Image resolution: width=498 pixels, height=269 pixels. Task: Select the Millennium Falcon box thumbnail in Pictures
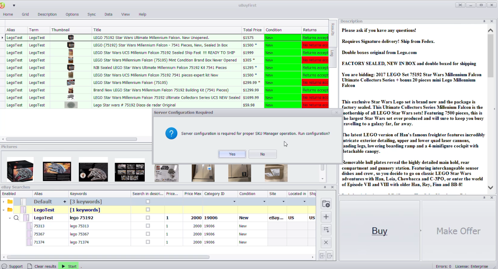(20, 170)
